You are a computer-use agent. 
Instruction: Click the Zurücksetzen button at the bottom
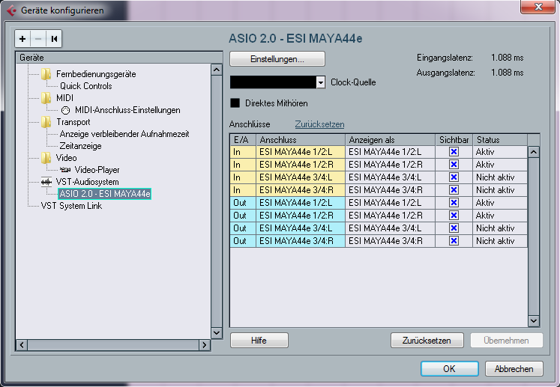pos(427,341)
